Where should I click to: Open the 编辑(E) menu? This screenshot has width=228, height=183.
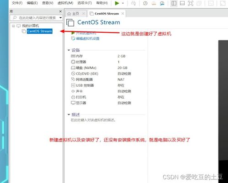point(32,3)
